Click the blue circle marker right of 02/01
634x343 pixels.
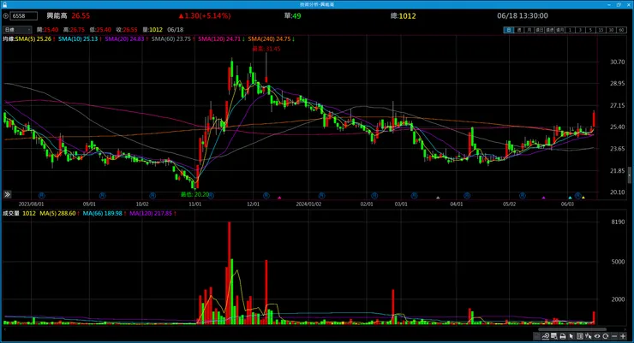click(x=374, y=195)
